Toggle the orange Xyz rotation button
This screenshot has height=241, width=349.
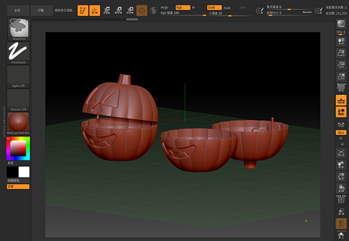click(341, 132)
